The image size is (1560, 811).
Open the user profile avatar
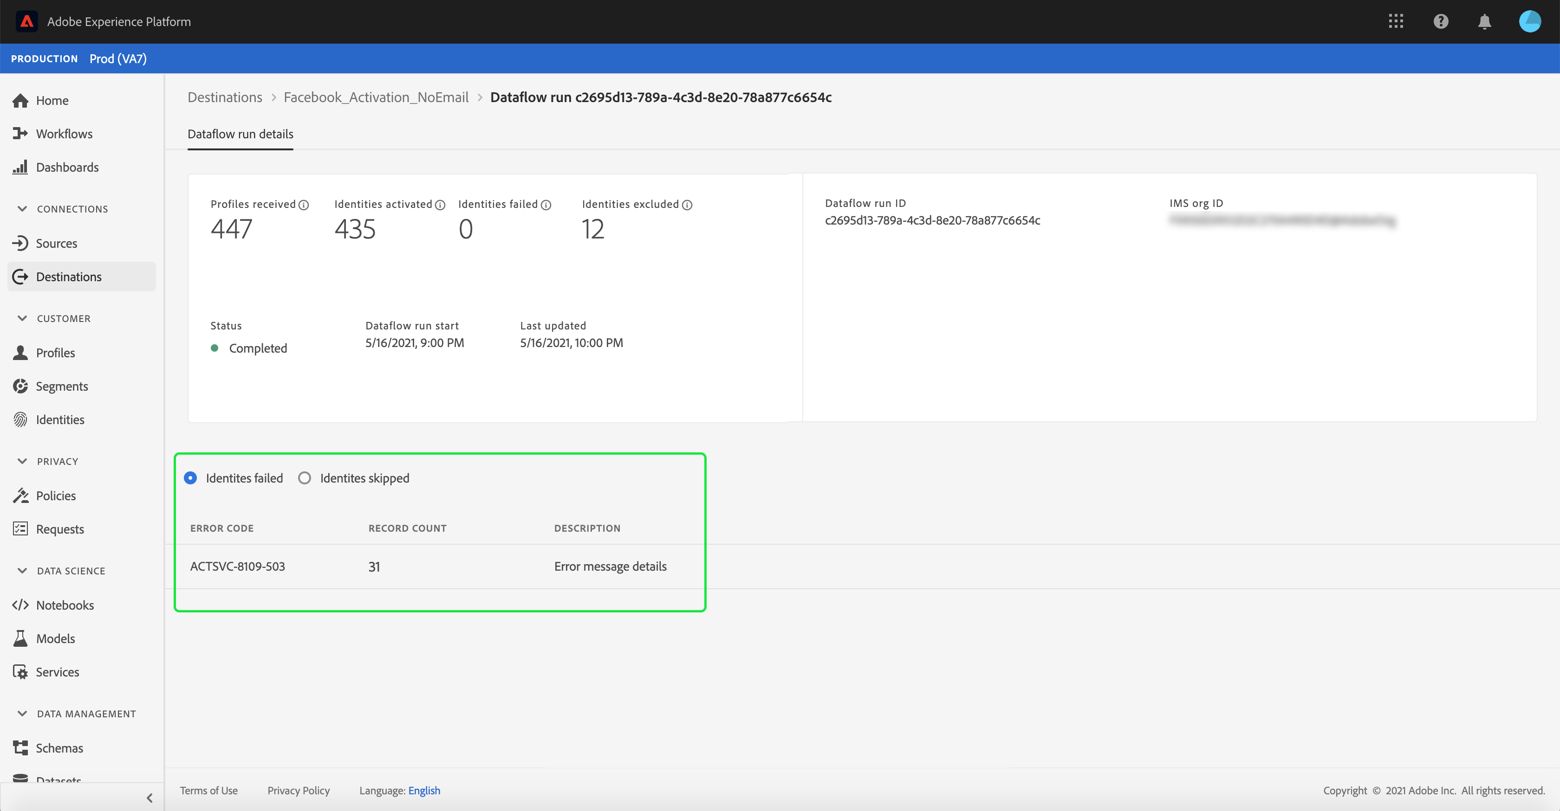point(1530,22)
